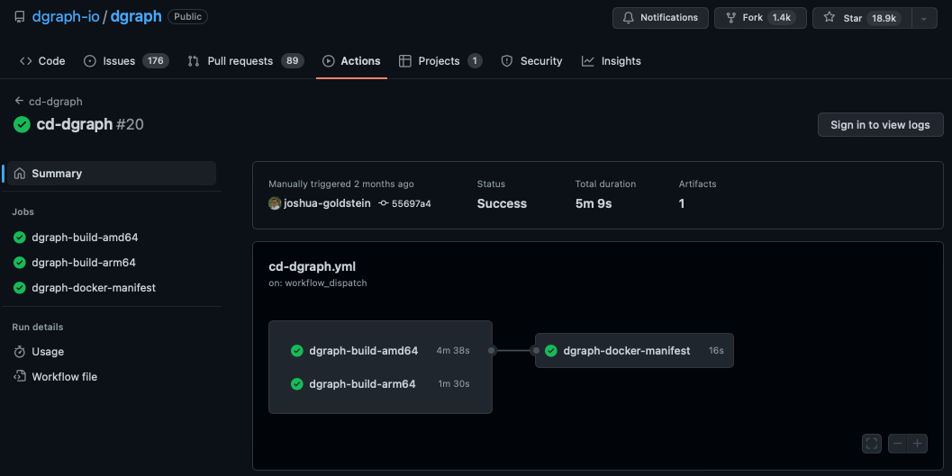Click the Notifications button
952x476 pixels.
660,18
